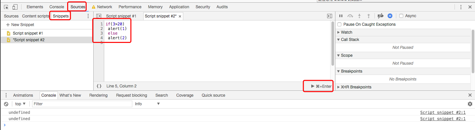Click the step into function icon

(360, 16)
